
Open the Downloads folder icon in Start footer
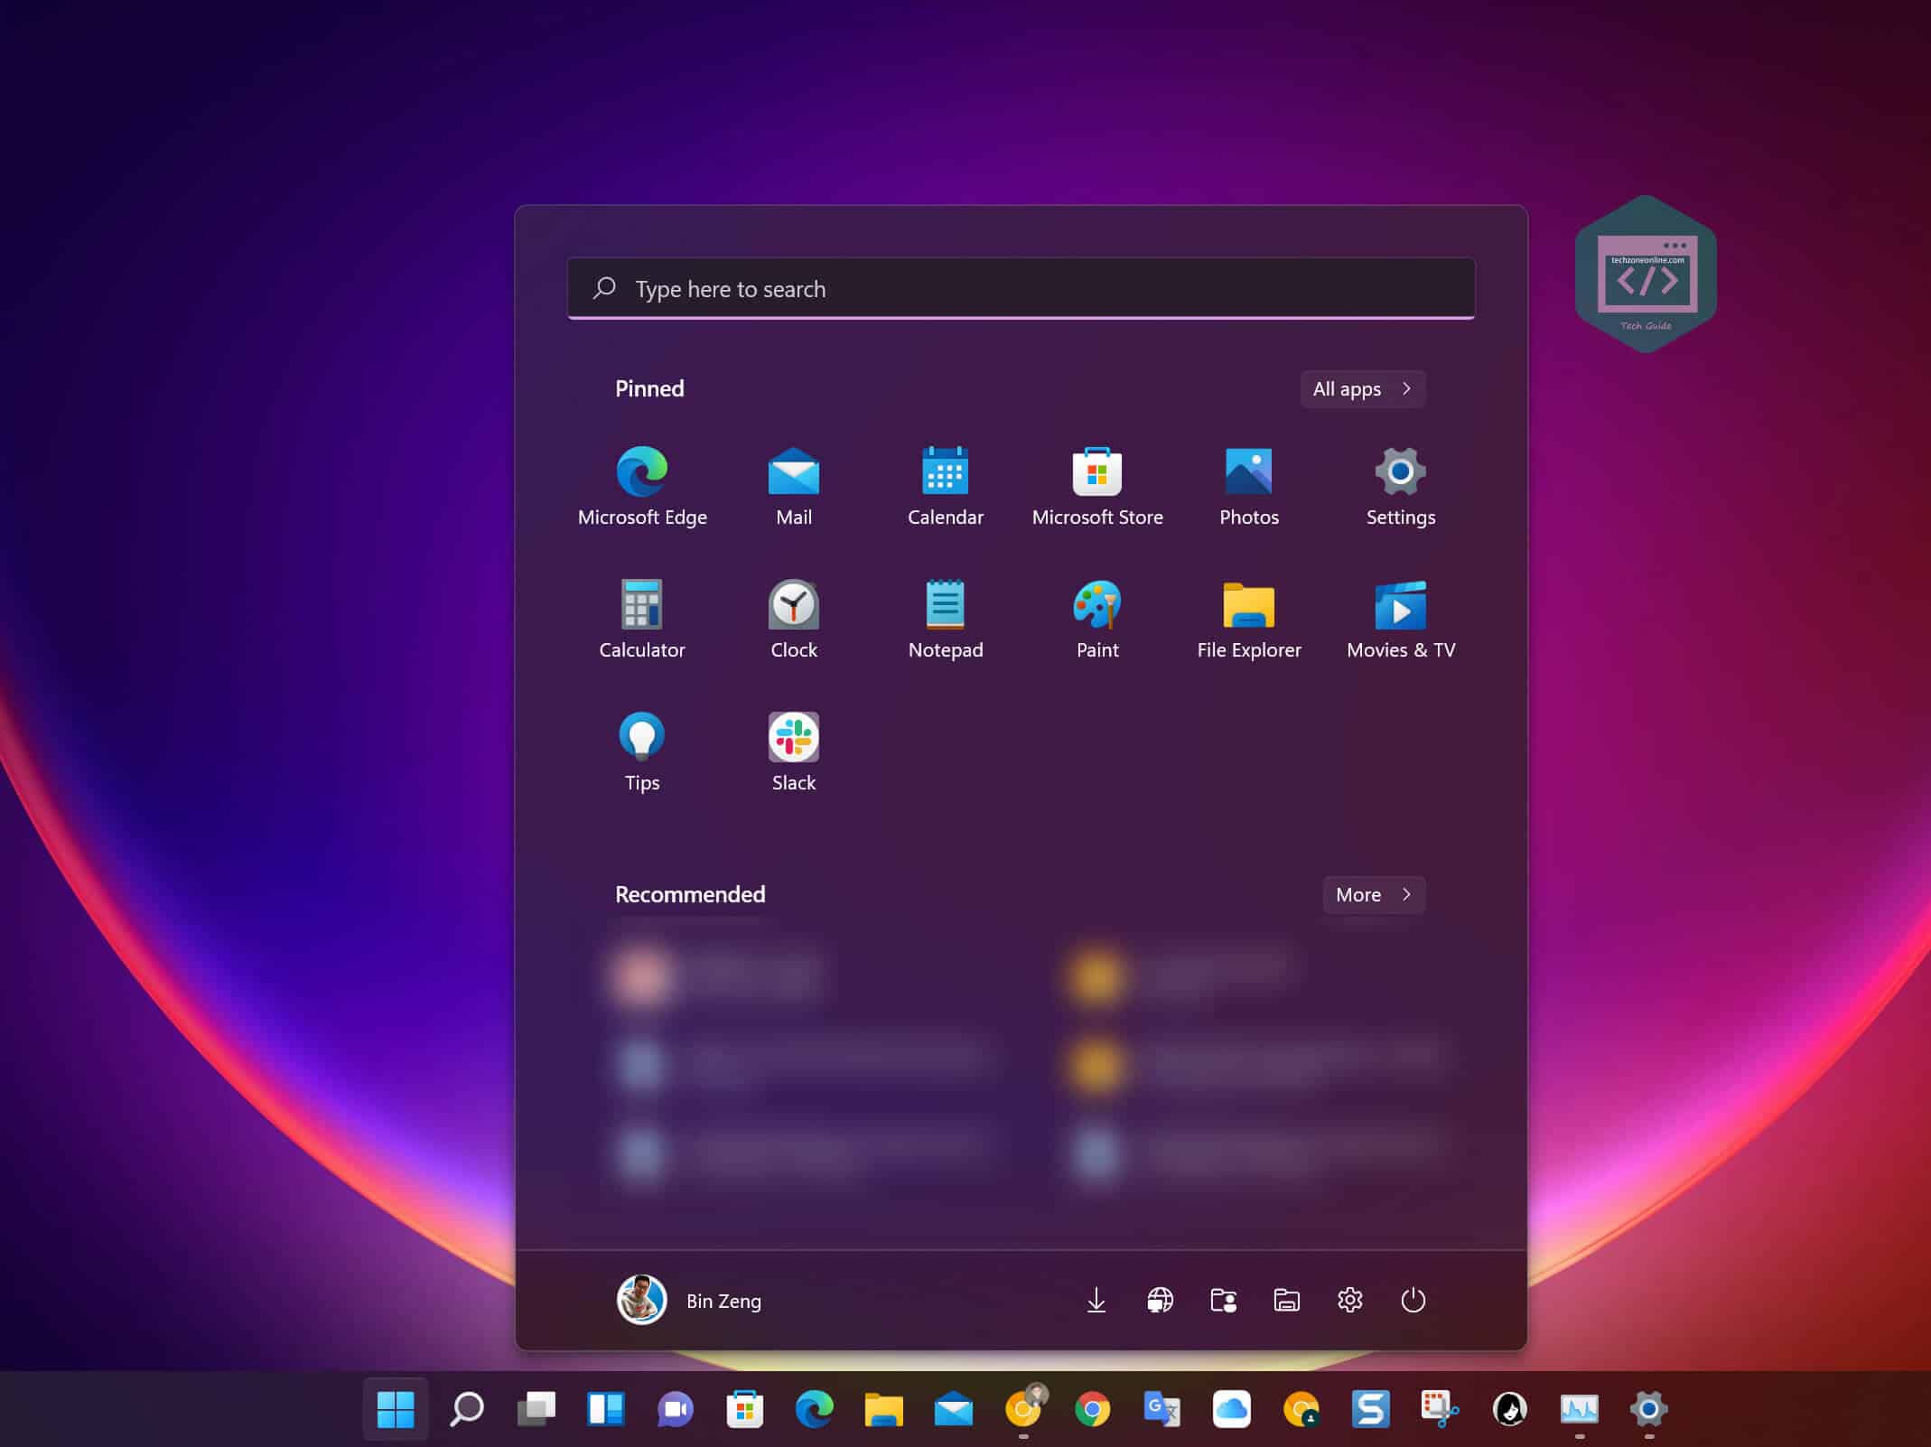(x=1096, y=1300)
